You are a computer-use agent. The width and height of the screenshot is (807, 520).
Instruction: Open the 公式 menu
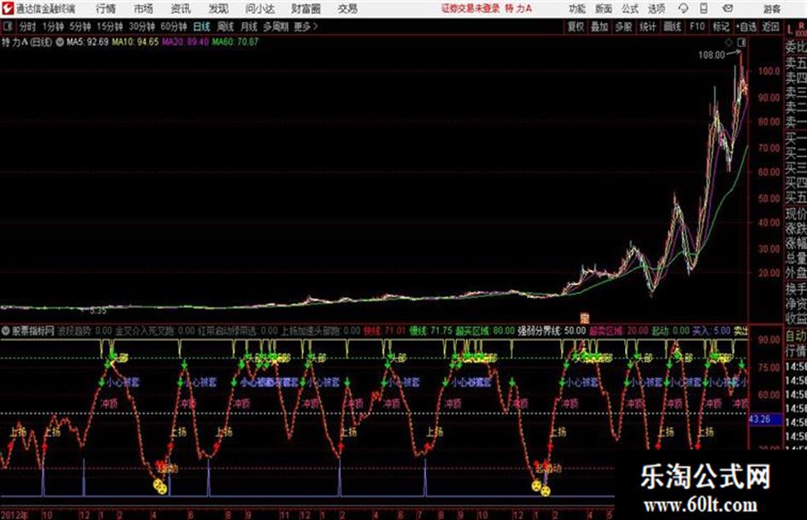pos(629,9)
